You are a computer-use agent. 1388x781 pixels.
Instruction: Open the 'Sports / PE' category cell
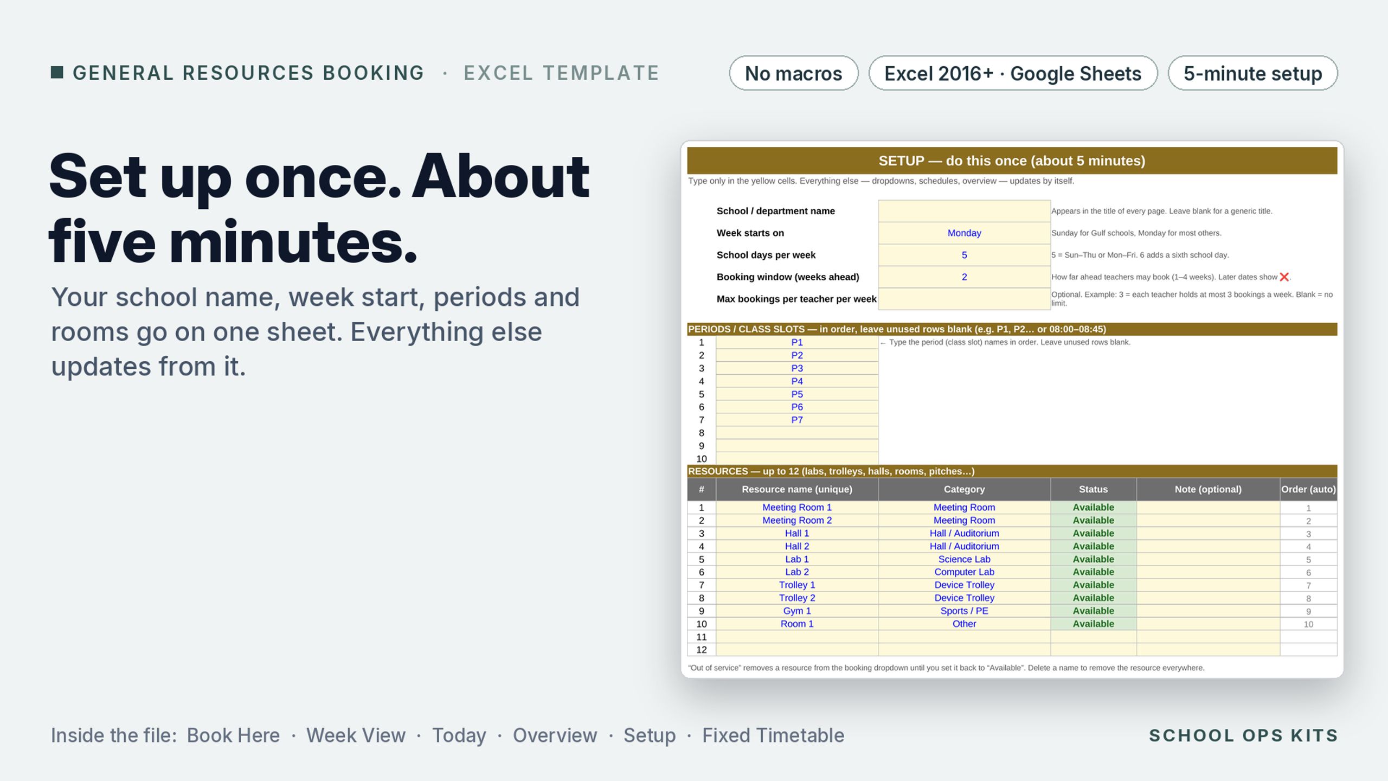[964, 611]
